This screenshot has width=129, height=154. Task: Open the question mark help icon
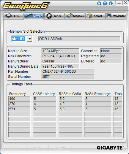[105, 4]
